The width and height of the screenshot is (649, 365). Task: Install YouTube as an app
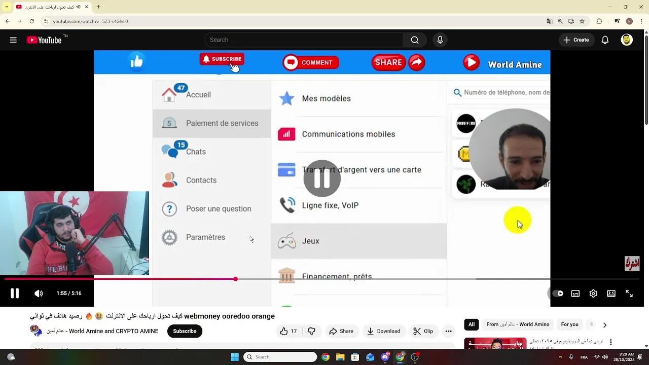point(571,21)
